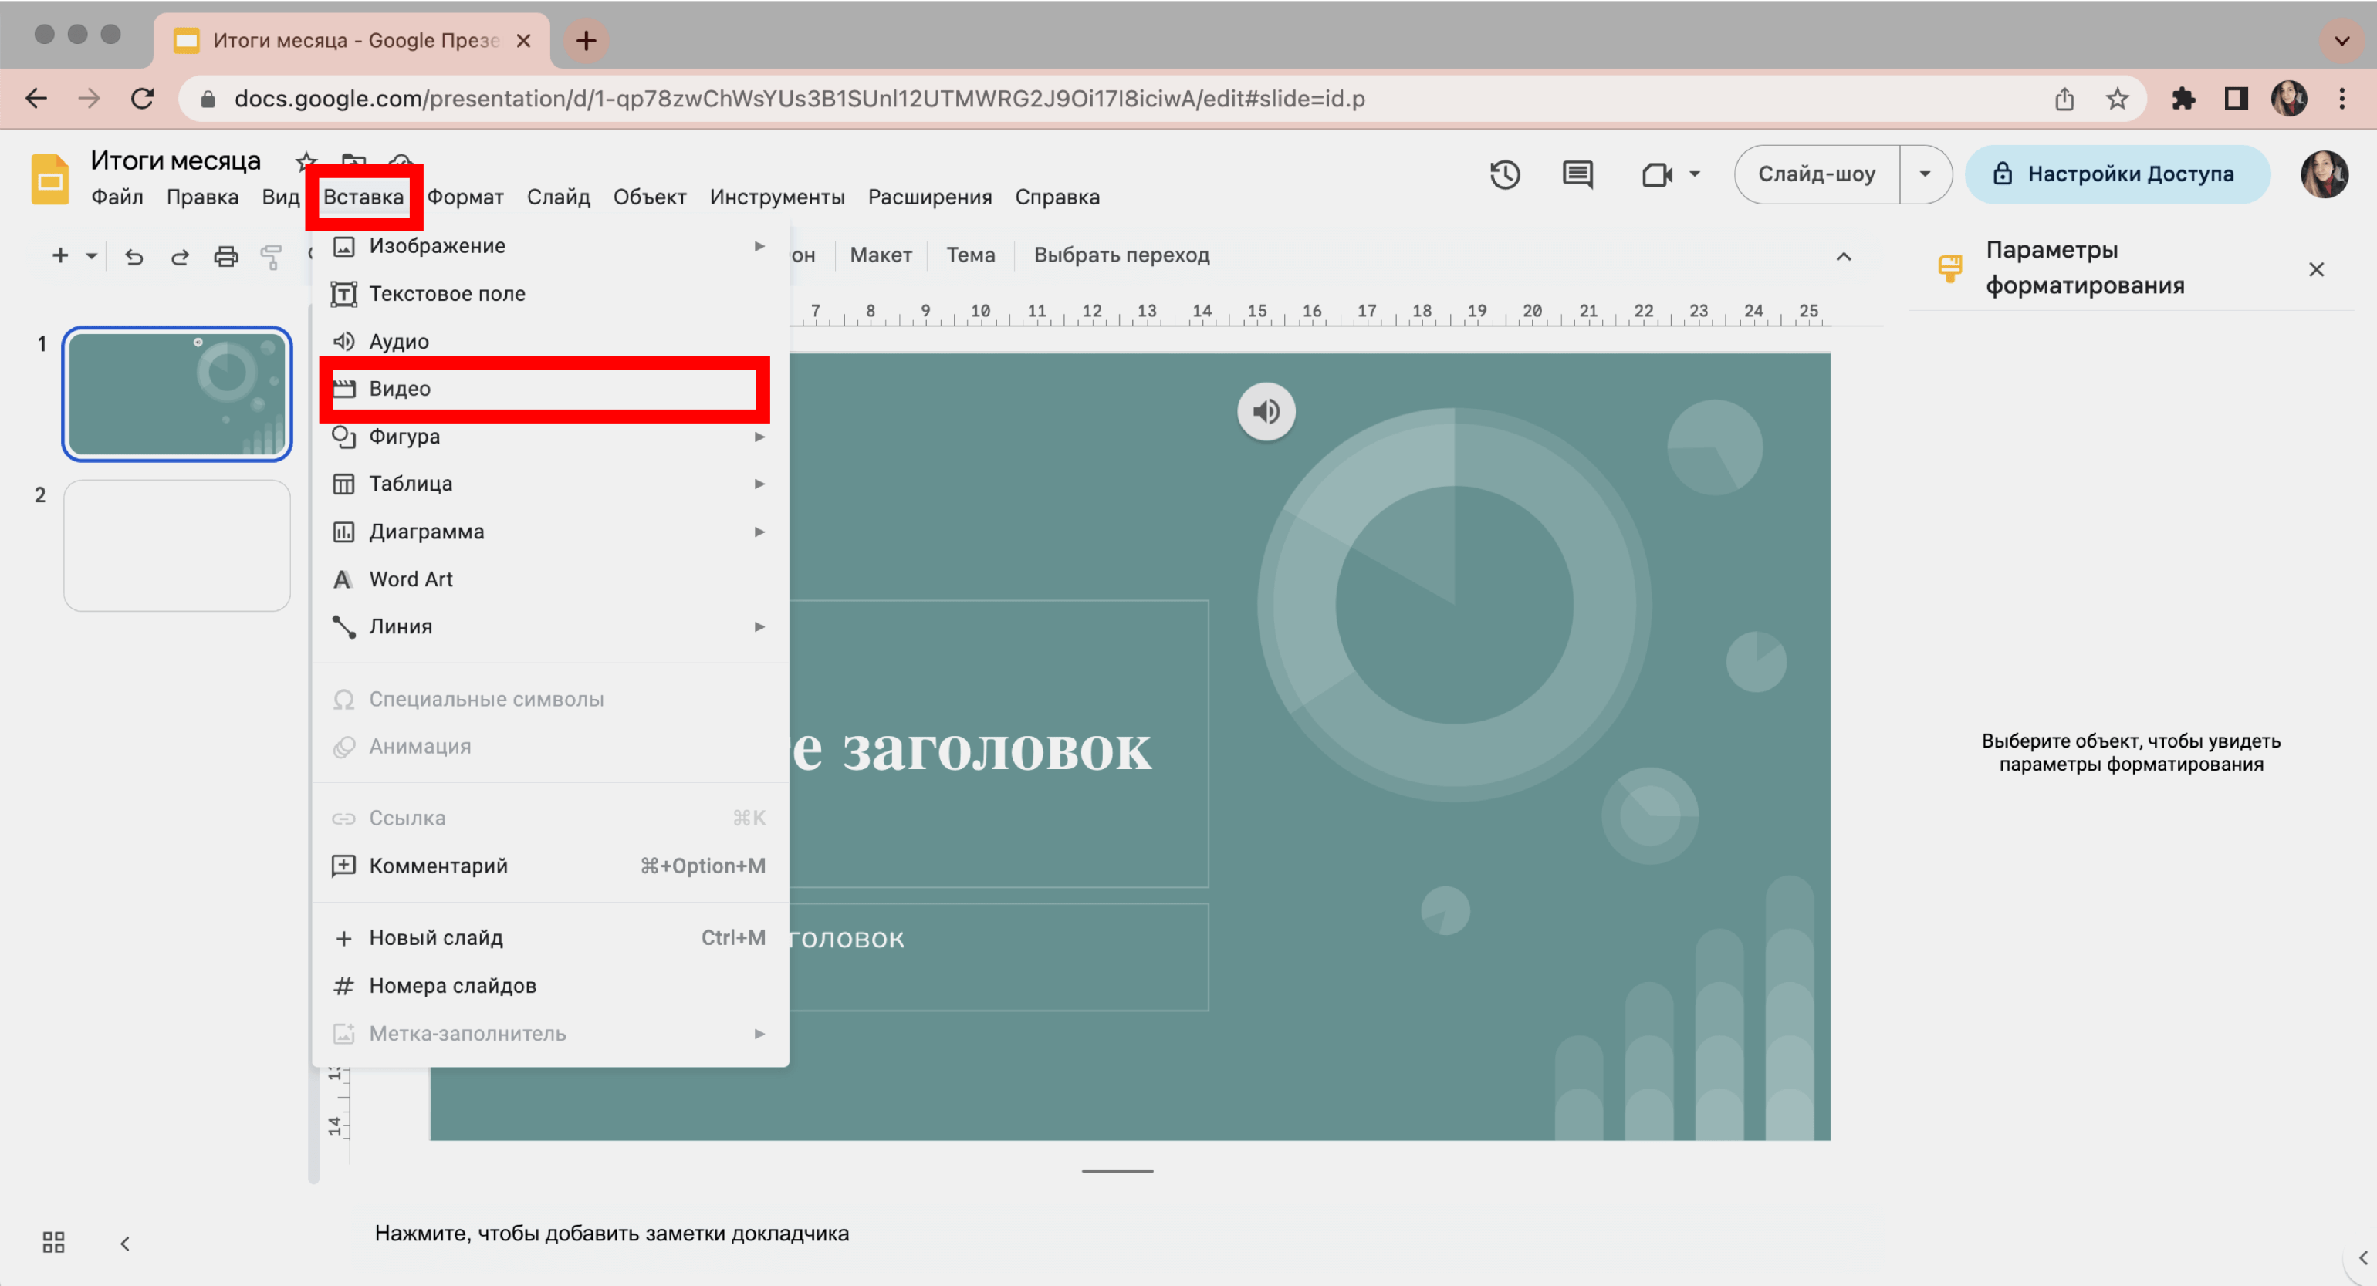Viewport: 2377px width, 1286px height.
Task: Click the version history icon
Action: (x=1506, y=173)
